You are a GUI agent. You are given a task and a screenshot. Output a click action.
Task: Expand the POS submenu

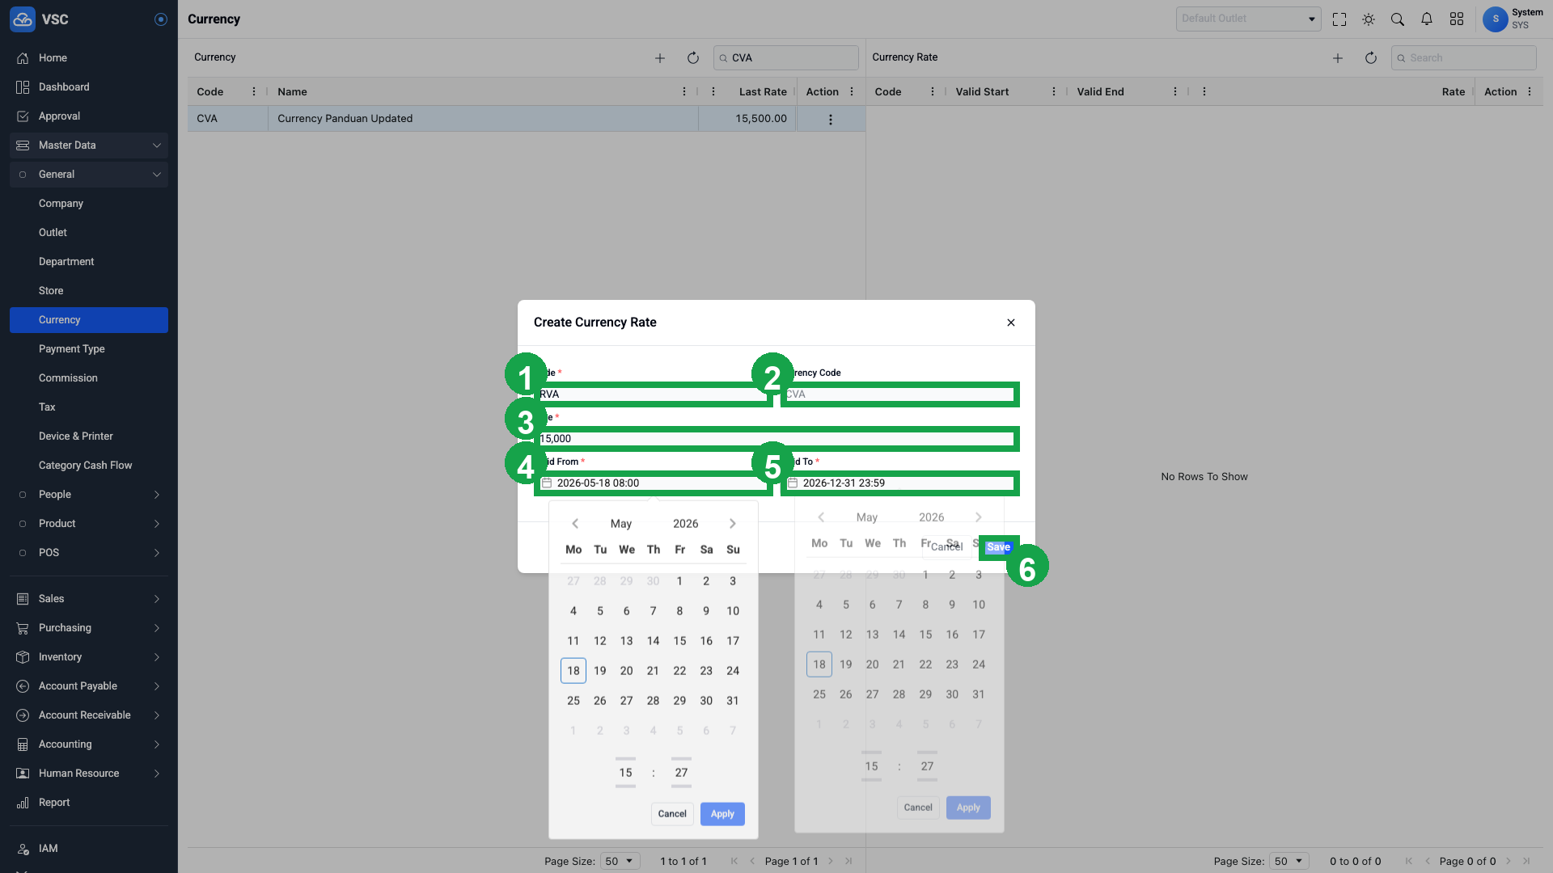point(89,553)
